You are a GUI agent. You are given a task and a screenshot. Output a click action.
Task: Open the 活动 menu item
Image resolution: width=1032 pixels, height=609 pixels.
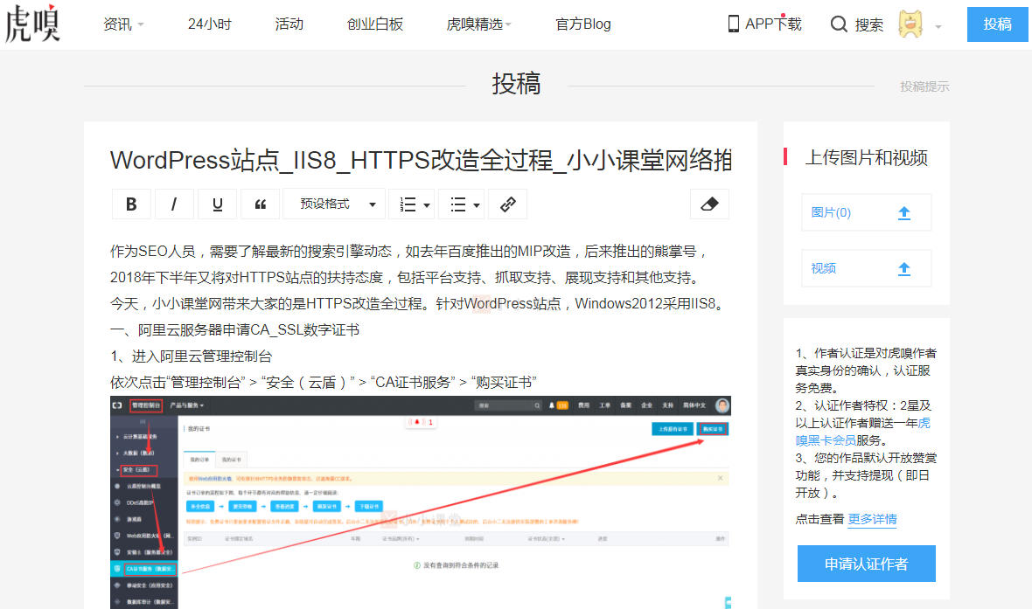[289, 24]
